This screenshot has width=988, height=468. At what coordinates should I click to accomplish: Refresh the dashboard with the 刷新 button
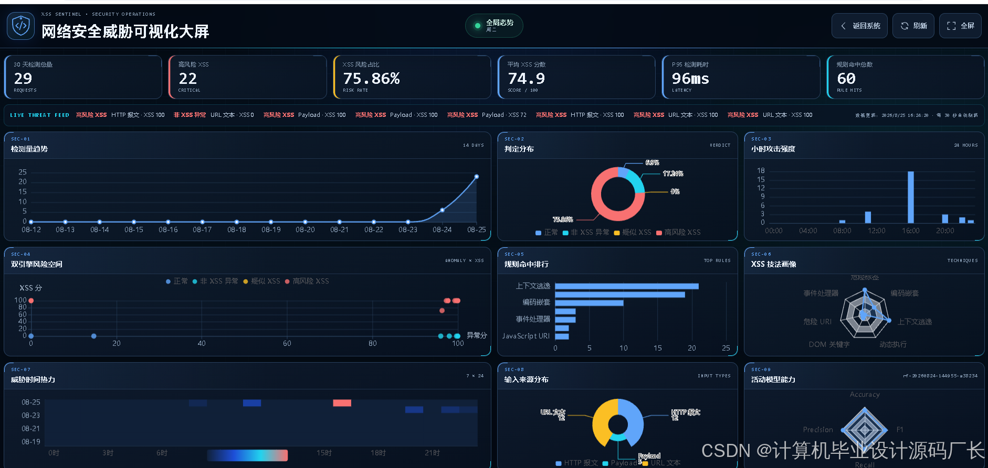click(913, 26)
